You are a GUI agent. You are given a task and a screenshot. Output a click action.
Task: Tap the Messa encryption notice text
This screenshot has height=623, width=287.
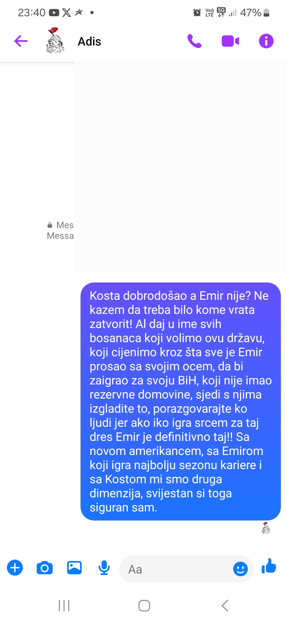click(60, 236)
